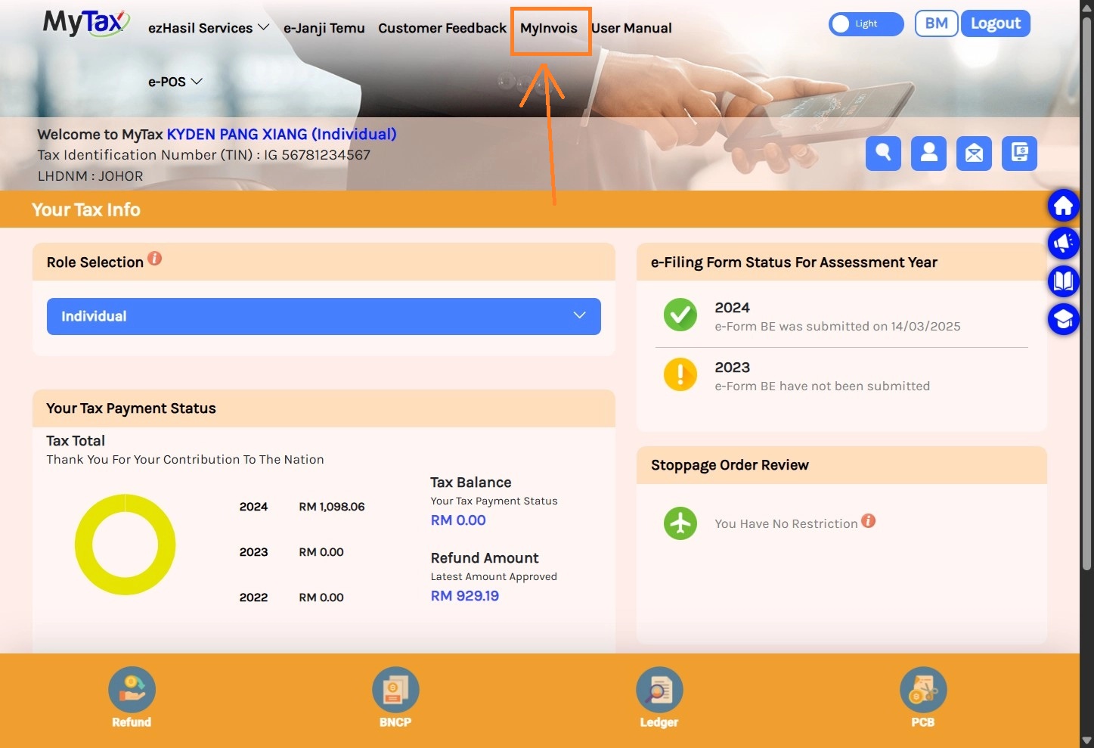The height and width of the screenshot is (748, 1094).
Task: Open the mail inbox envelope icon
Action: (x=974, y=154)
